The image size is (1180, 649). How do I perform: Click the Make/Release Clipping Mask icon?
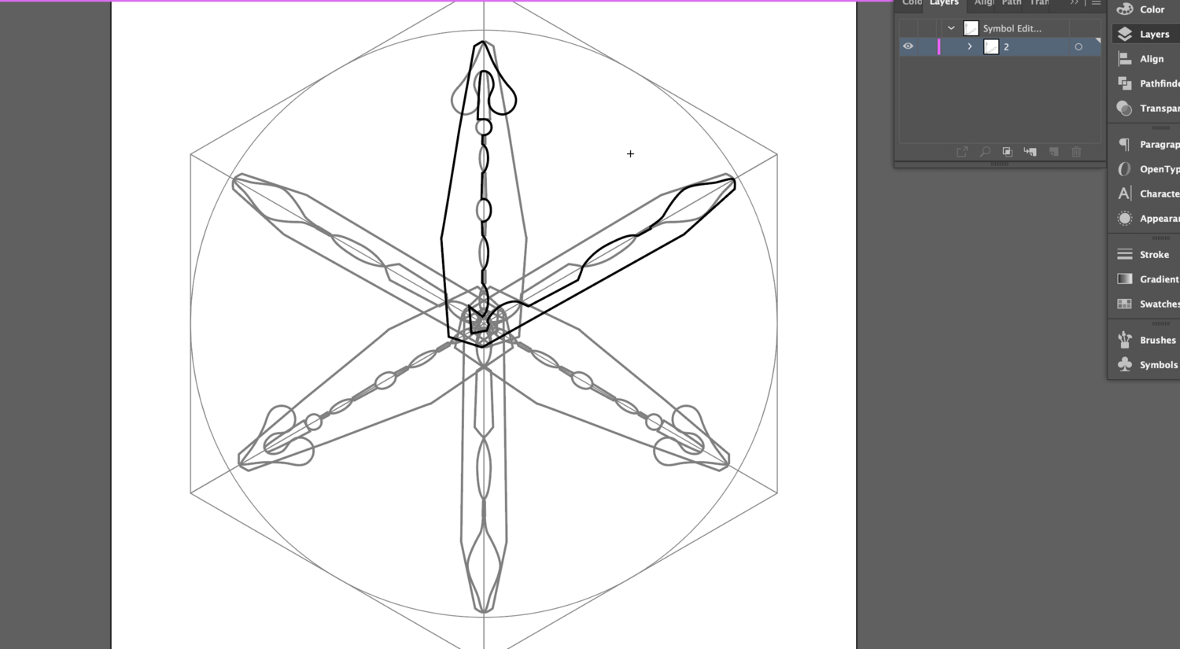[1008, 152]
